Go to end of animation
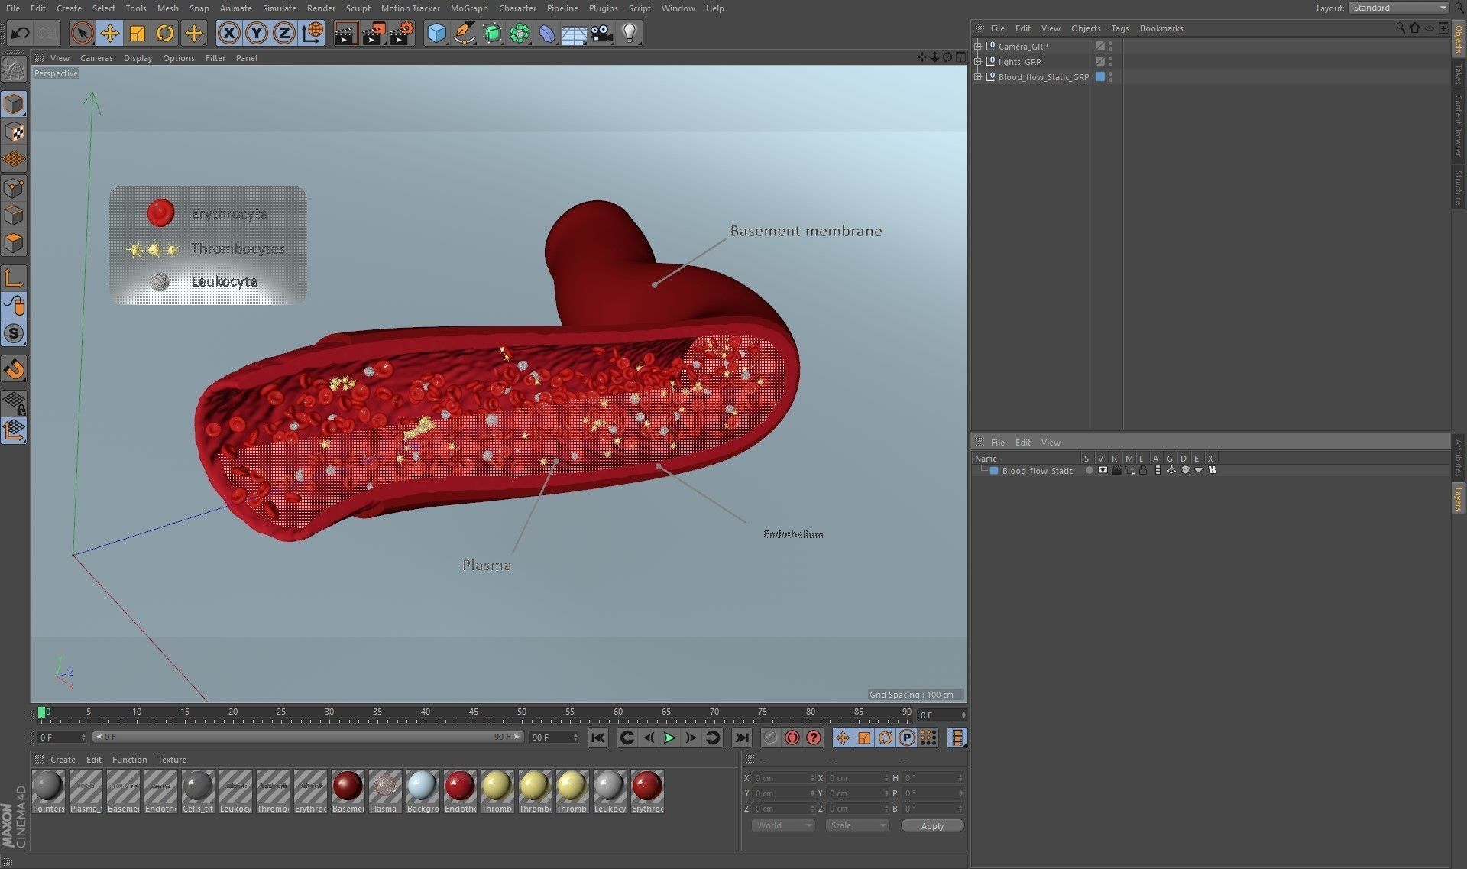Viewport: 1467px width, 869px height. (x=741, y=738)
